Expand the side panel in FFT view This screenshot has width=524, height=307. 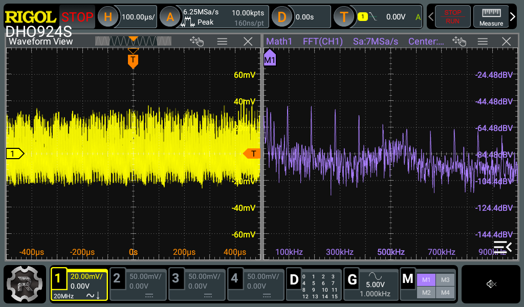(502, 247)
